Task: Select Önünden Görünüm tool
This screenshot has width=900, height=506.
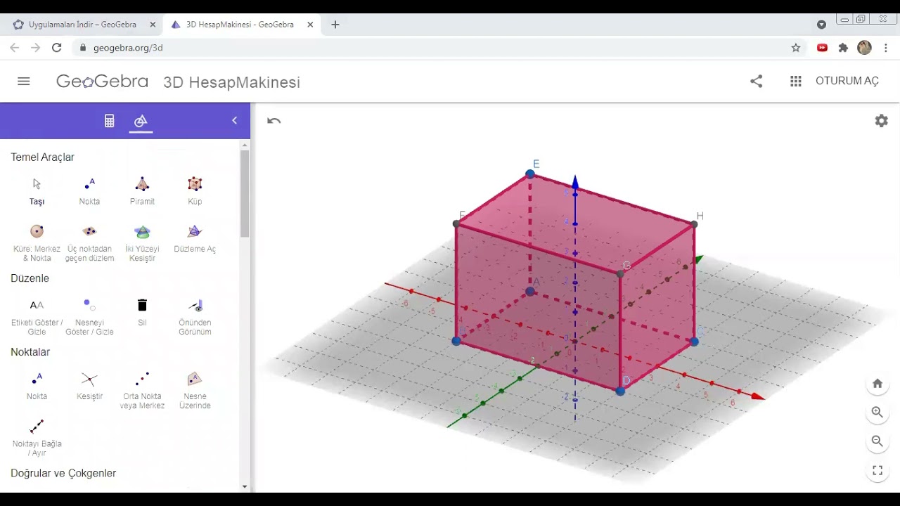Action: [195, 317]
